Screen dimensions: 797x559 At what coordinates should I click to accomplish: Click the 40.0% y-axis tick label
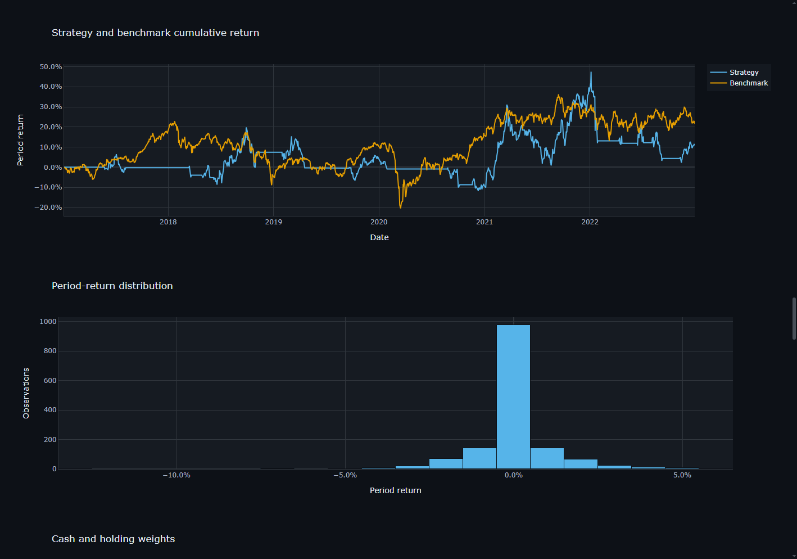click(x=51, y=87)
